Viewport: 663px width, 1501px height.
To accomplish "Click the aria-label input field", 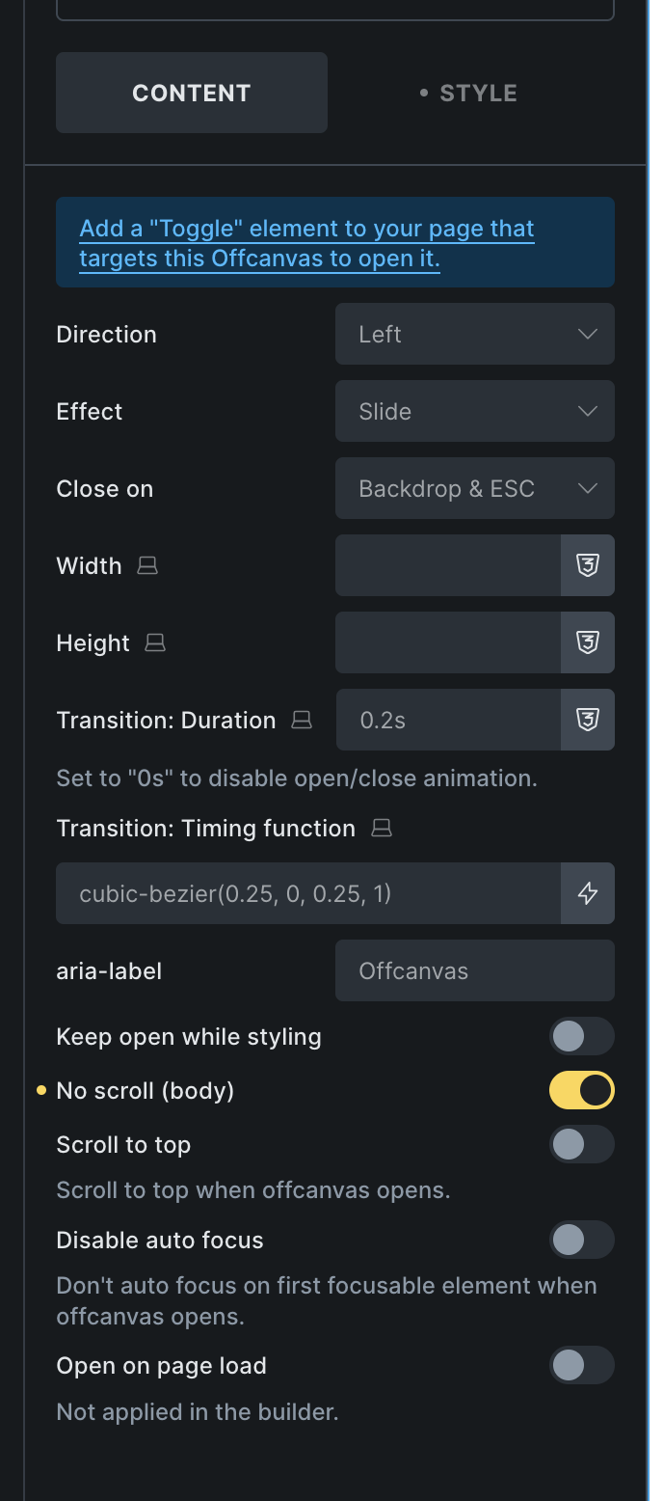I will tap(475, 970).
